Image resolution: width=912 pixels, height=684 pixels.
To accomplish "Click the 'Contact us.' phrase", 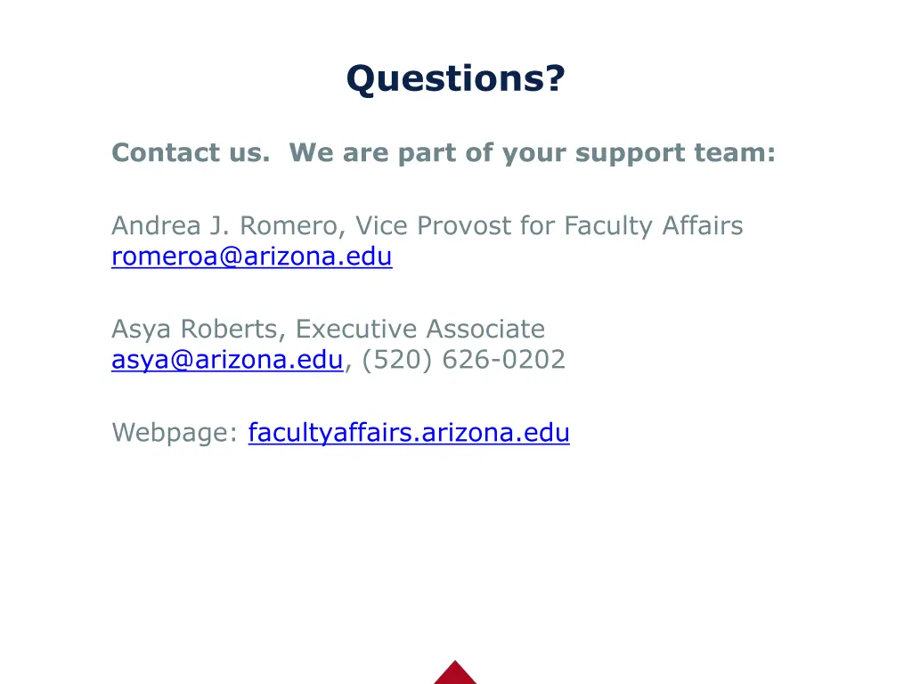I will 191,153.
